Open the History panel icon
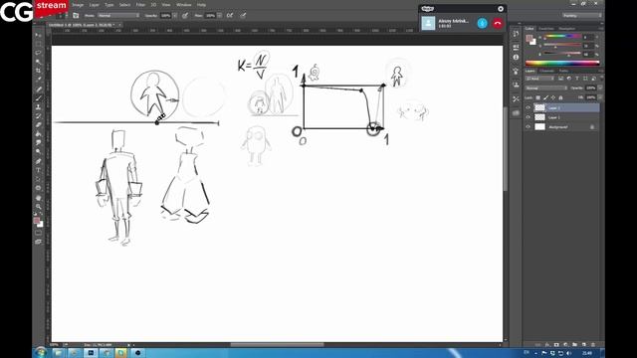 pyautogui.click(x=516, y=34)
